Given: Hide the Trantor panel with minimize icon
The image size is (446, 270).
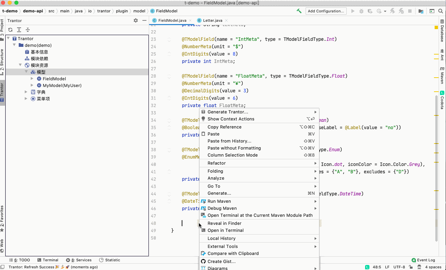Looking at the screenshot, I should coord(144,20).
